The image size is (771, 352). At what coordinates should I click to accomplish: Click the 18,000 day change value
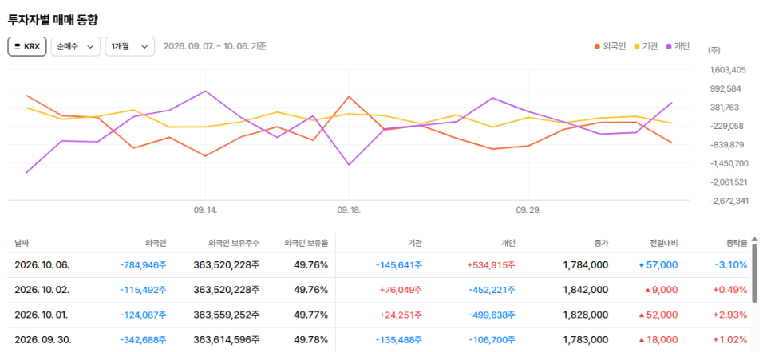point(662,340)
